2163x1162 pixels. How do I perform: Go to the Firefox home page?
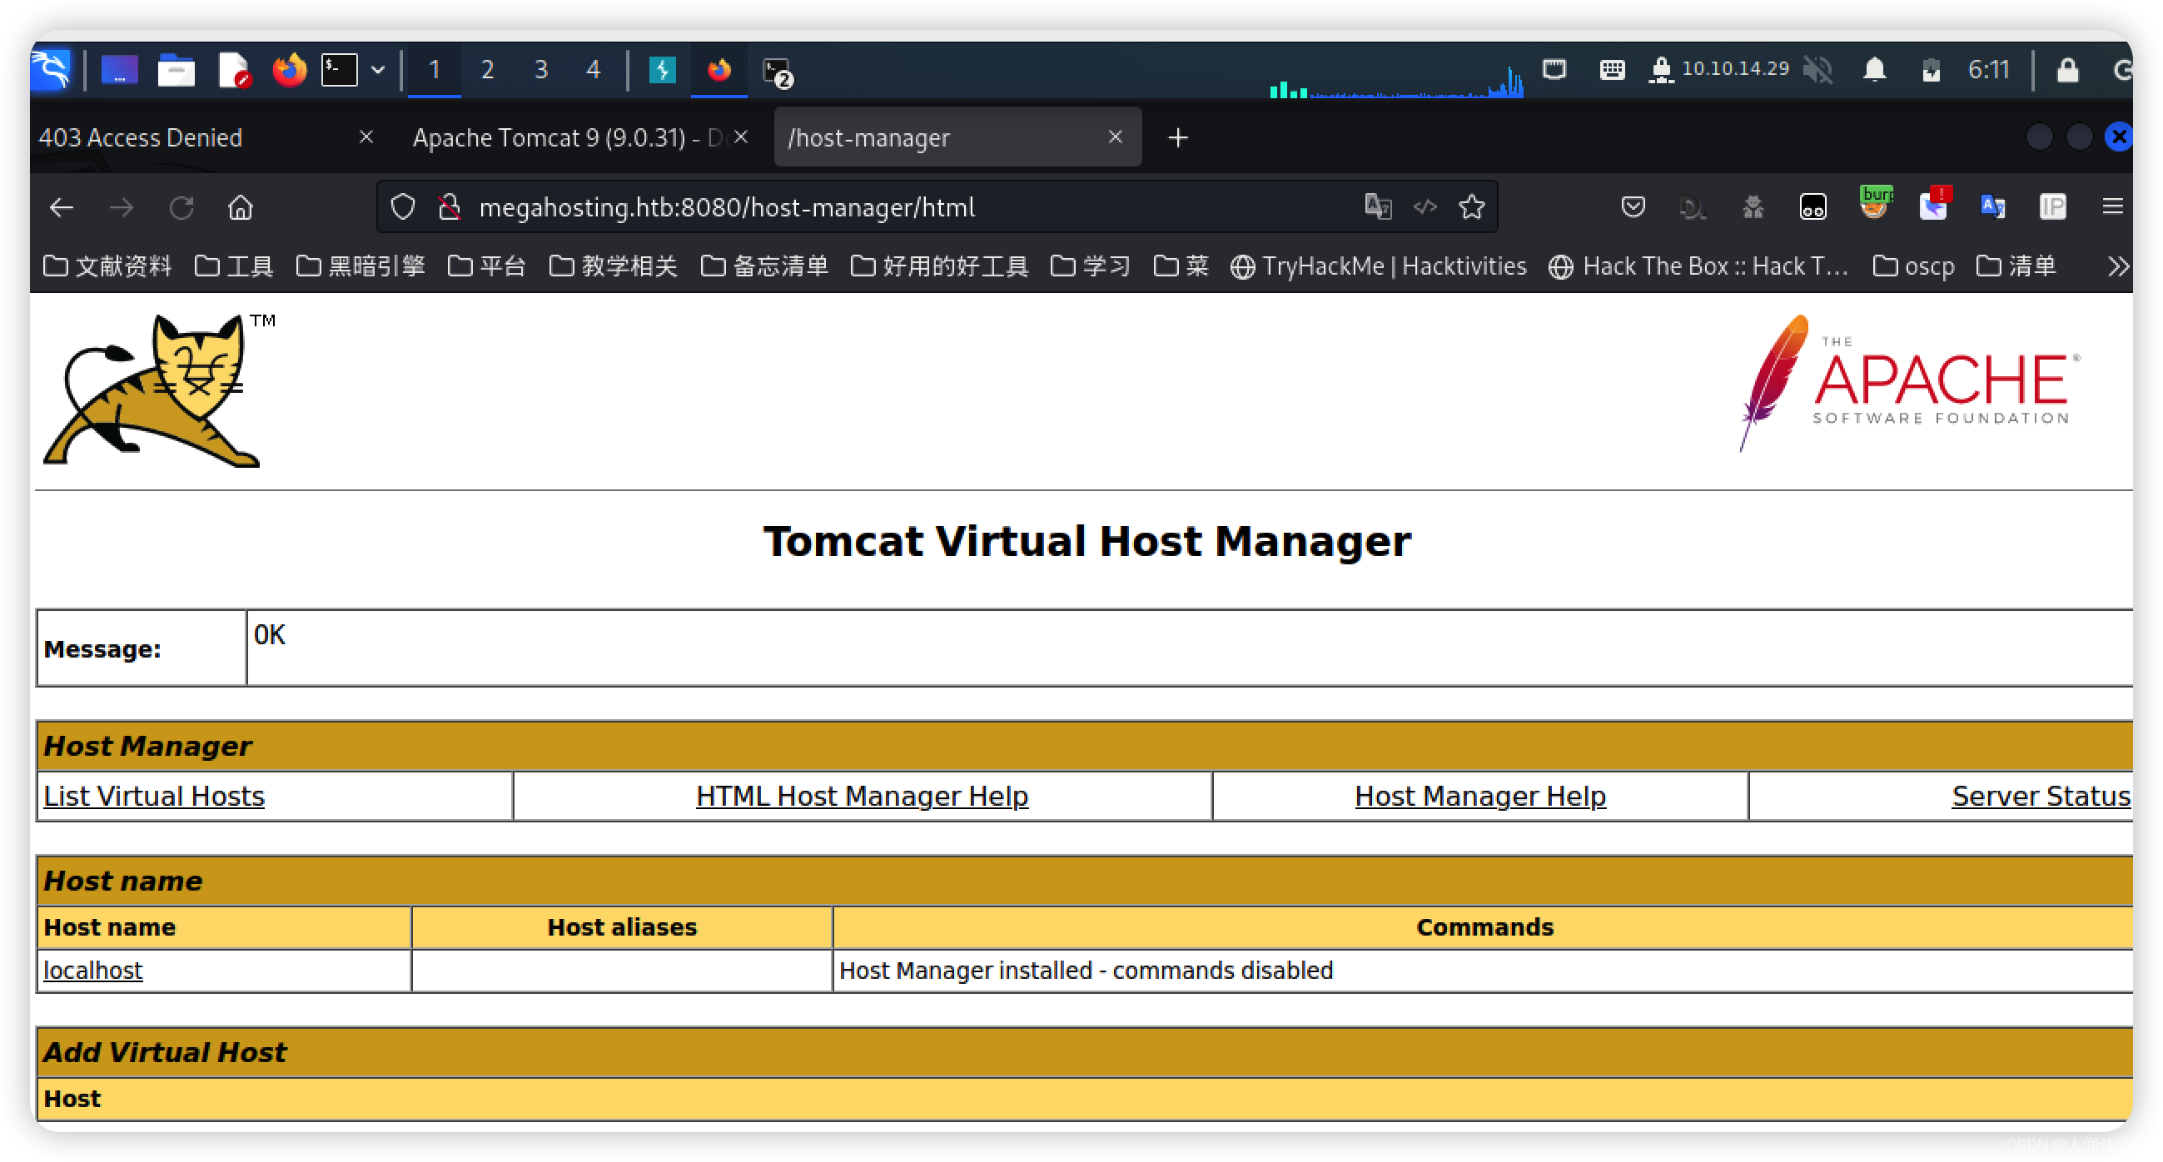[x=240, y=207]
